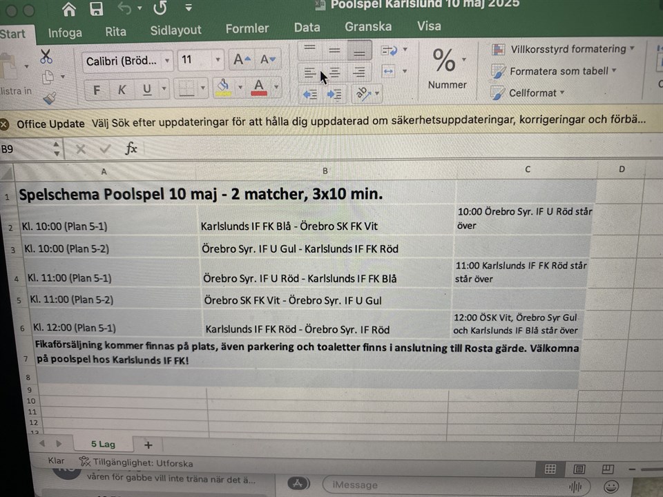Click the Home icon in the title bar
The width and height of the screenshot is (663, 497).
(x=69, y=9)
